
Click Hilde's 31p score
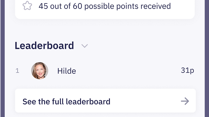click(x=187, y=70)
